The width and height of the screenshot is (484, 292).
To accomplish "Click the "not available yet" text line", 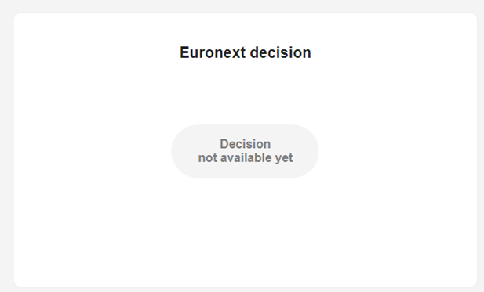I will 246,157.
